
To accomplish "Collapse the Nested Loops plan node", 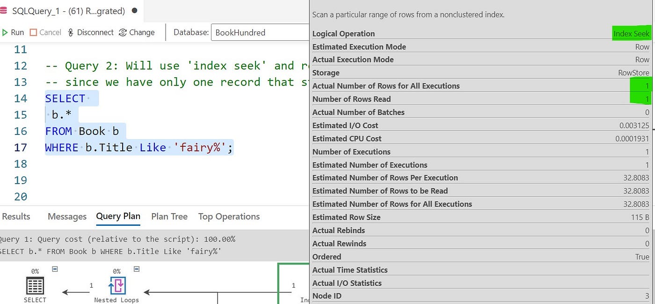I will [x=137, y=269].
